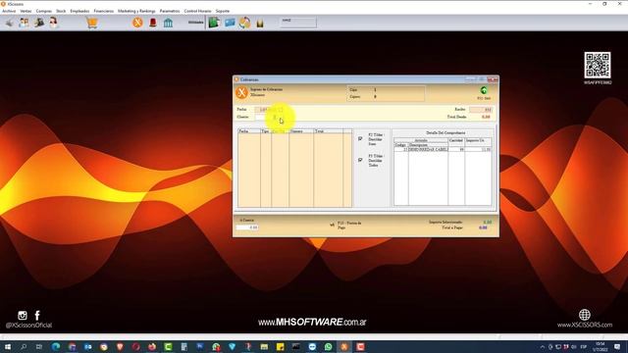Click the F10 Forma de Pago button
The height and width of the screenshot is (353, 628).
point(346,225)
